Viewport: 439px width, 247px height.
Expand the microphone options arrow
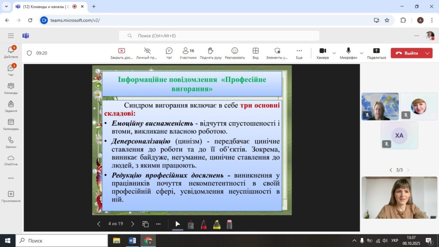[x=361, y=53]
